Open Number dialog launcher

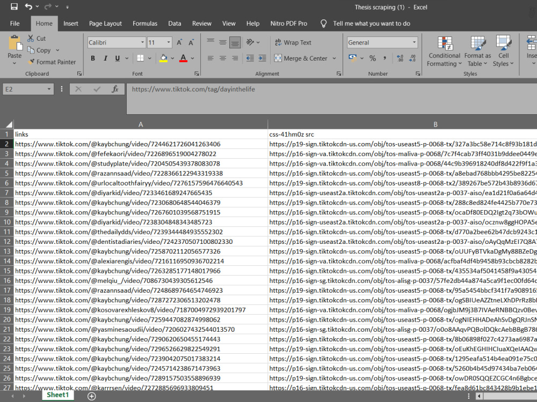(418, 73)
